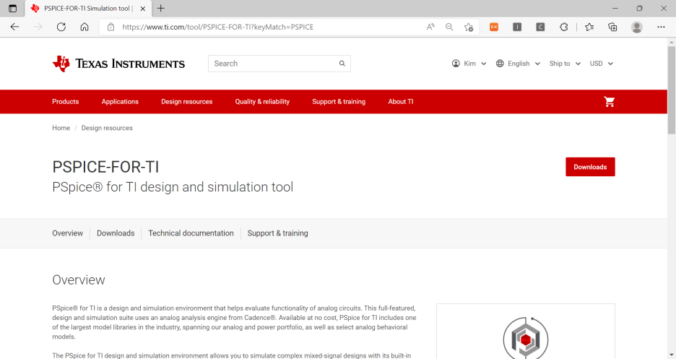Reload the current page
The height and width of the screenshot is (359, 676).
click(61, 27)
